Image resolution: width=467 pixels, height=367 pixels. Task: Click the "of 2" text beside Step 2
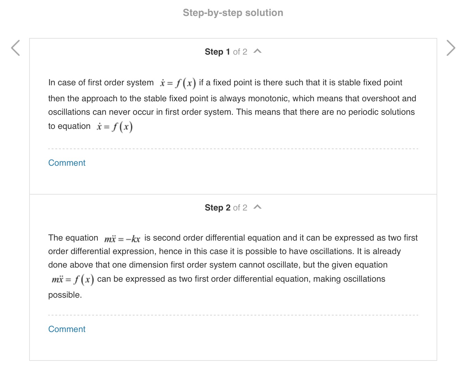click(x=240, y=208)
